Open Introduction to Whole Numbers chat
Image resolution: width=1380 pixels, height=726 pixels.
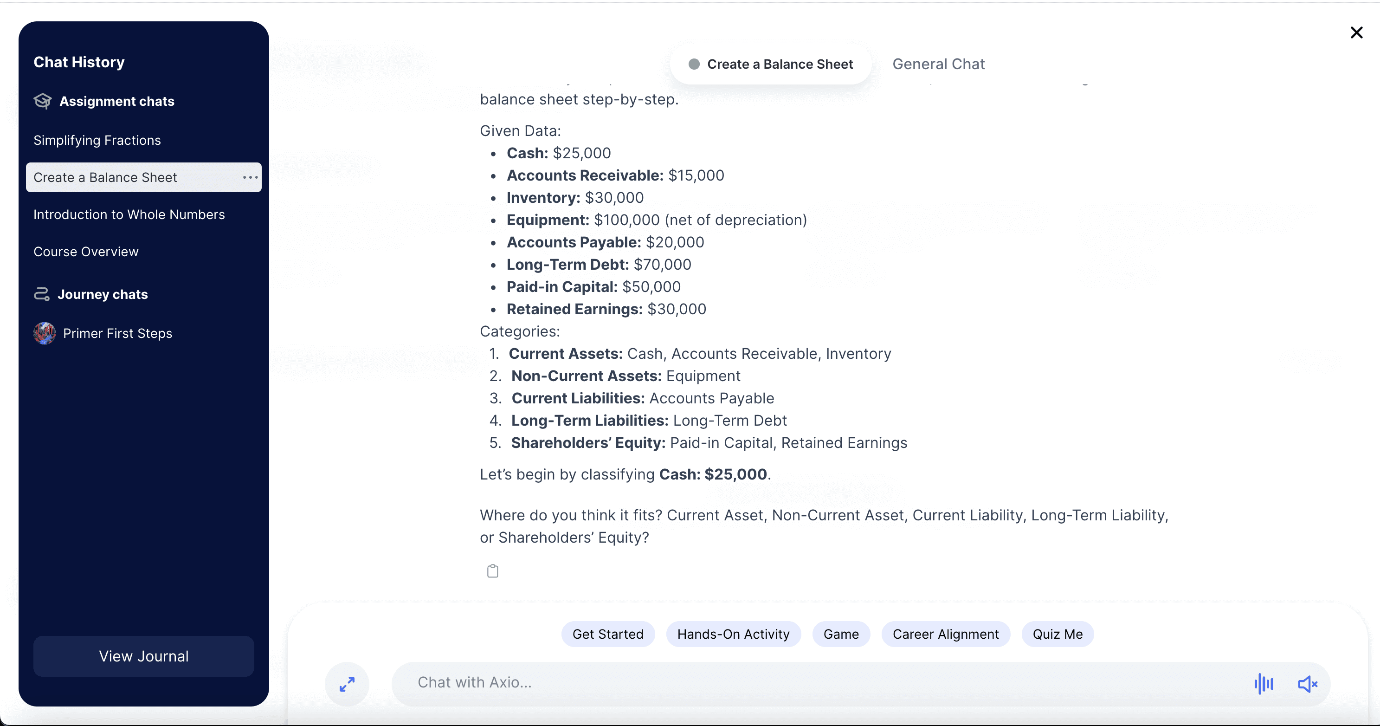[x=129, y=214]
